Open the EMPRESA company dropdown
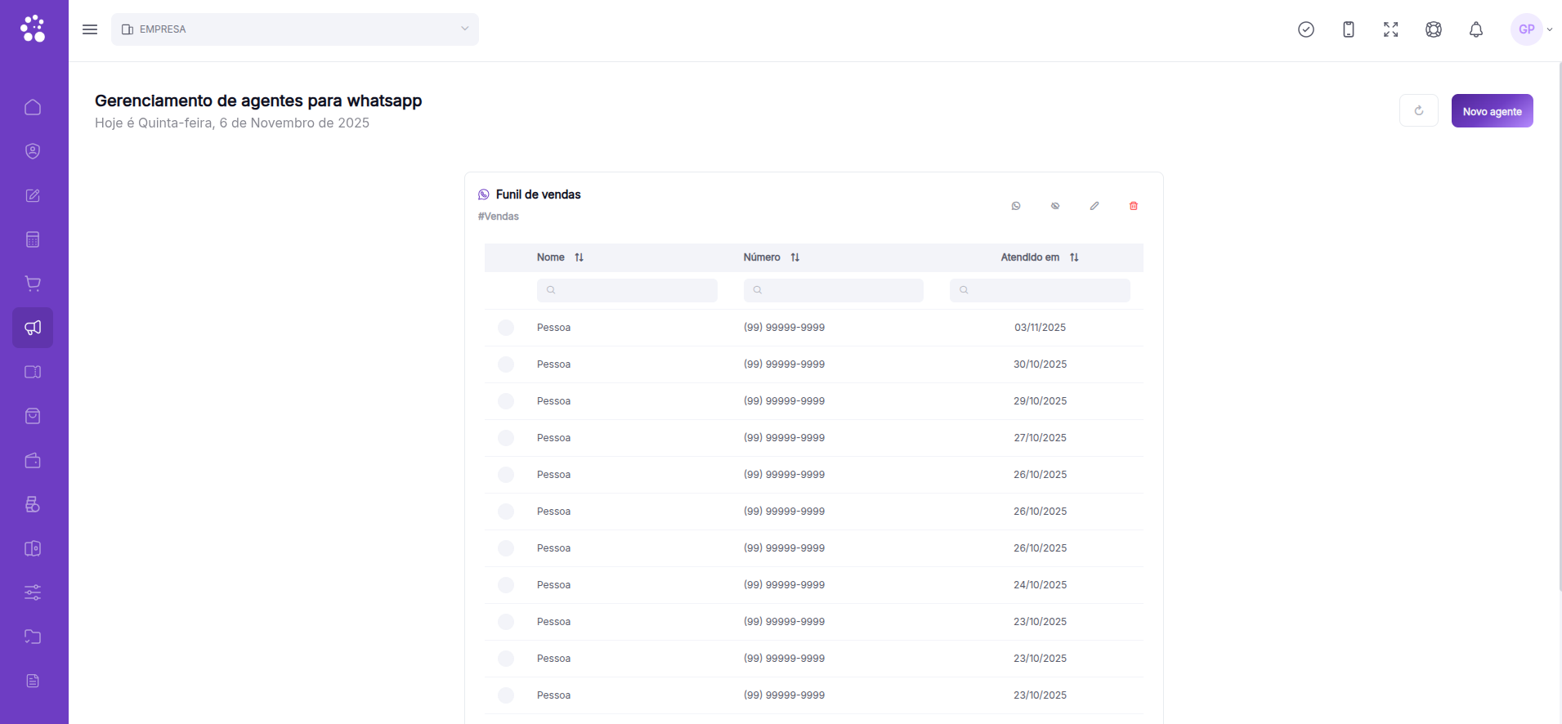Screen dimensions: 1562x724 tap(295, 29)
